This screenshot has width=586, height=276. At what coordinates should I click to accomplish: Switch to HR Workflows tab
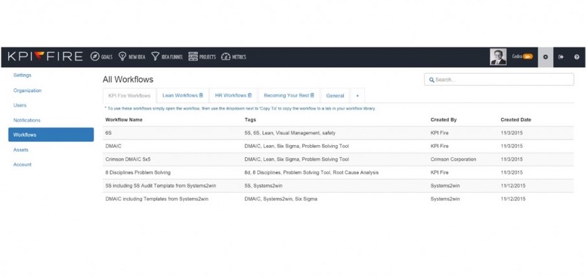(x=231, y=95)
